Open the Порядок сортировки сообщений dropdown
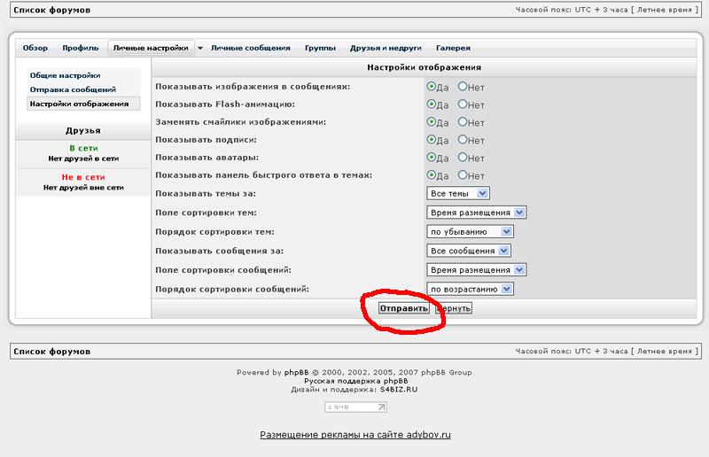 pyautogui.click(x=470, y=289)
